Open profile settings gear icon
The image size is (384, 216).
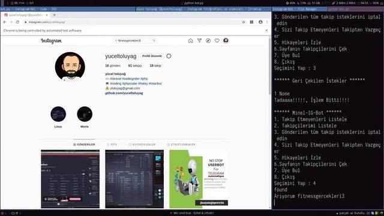pyautogui.click(x=169, y=56)
